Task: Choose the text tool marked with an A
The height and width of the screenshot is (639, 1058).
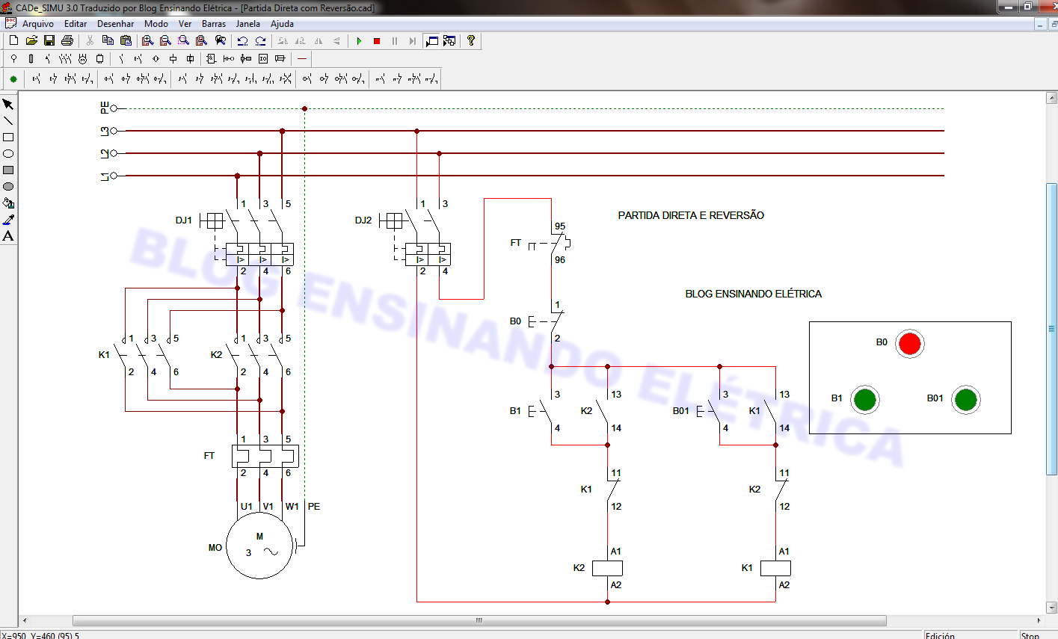Action: coord(8,235)
